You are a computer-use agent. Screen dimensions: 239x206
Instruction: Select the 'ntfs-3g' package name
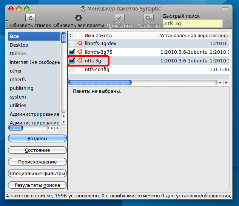(93, 61)
